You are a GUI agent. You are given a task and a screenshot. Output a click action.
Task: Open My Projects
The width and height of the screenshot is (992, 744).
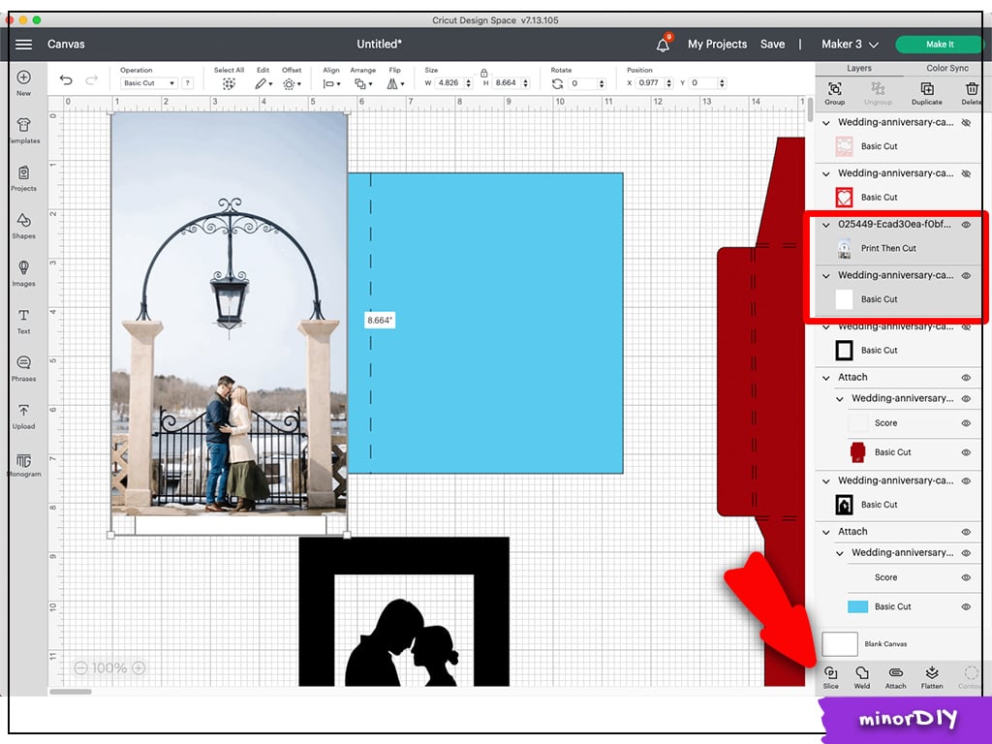tap(718, 45)
